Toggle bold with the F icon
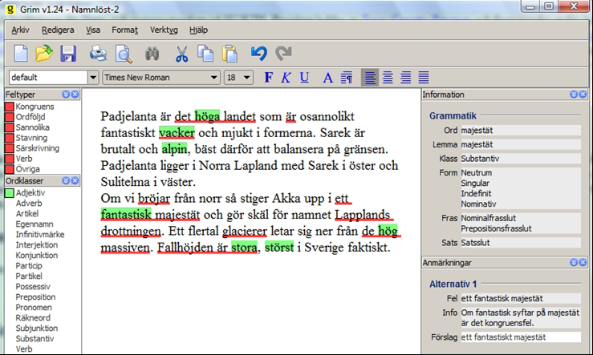The width and height of the screenshot is (593, 355). [x=268, y=78]
